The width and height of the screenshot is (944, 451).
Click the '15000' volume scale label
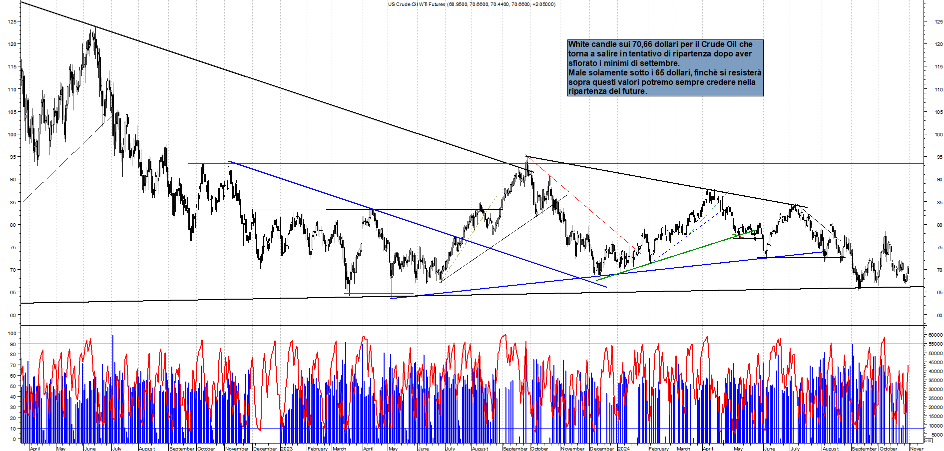[936, 417]
